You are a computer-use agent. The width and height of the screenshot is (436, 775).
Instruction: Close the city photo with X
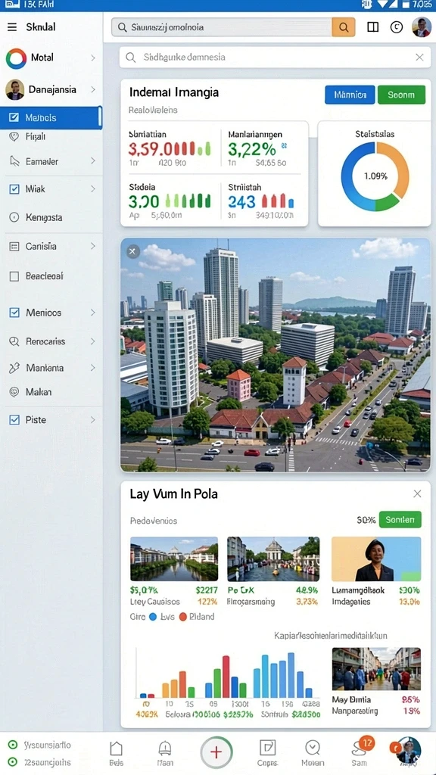(x=132, y=251)
